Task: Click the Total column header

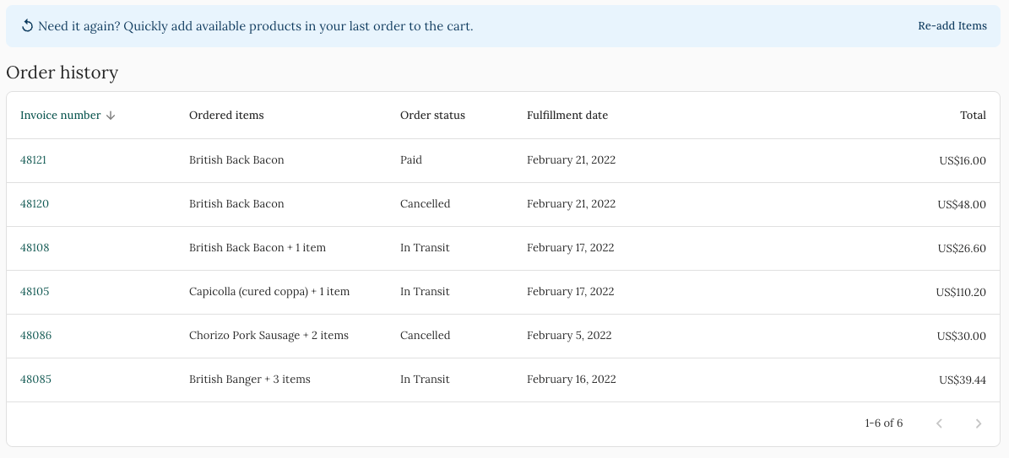Action: (973, 116)
